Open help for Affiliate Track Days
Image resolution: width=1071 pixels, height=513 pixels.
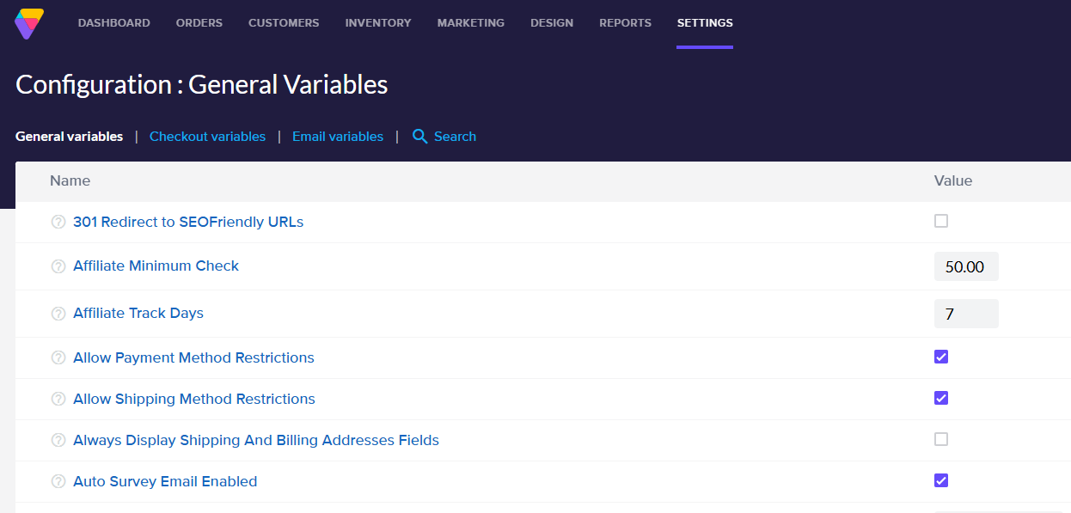point(58,313)
